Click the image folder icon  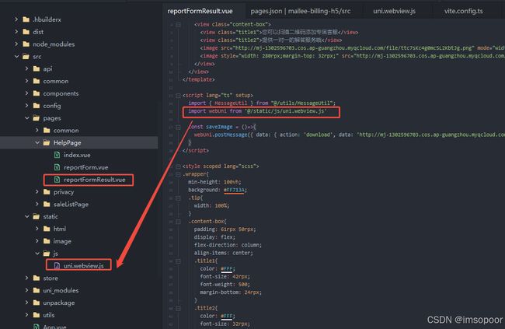click(47, 241)
